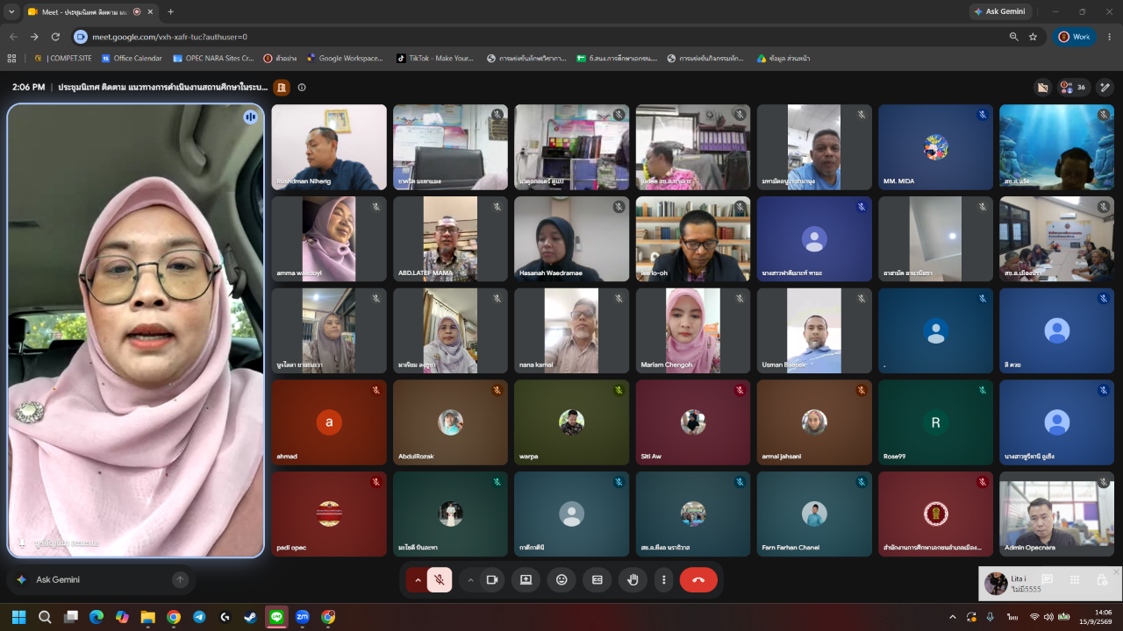The height and width of the screenshot is (631, 1123).
Task: Toggle the camera on or off
Action: point(492,579)
